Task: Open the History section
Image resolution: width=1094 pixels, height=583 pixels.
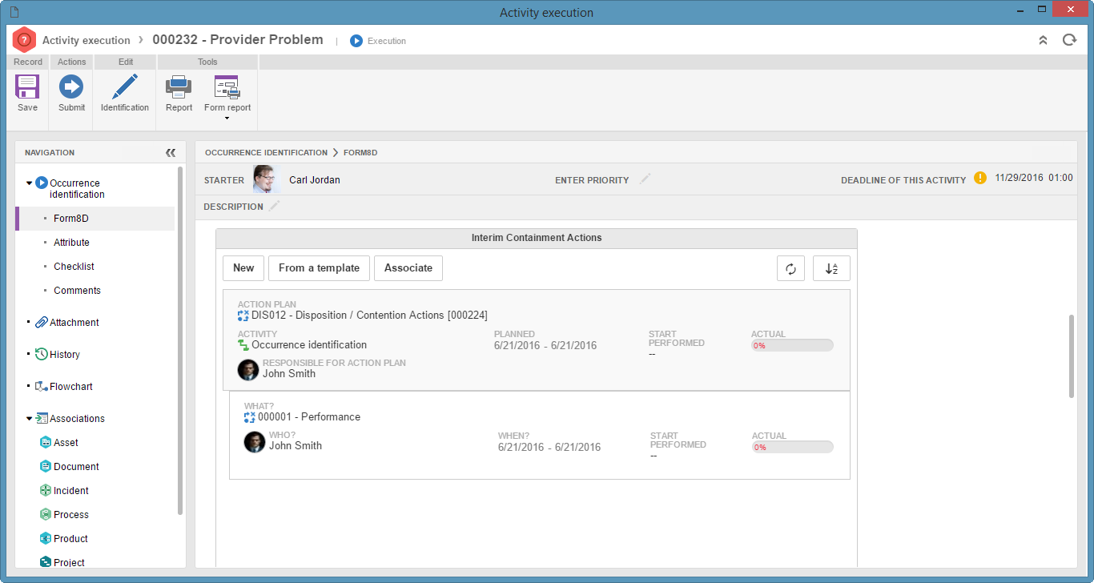Action: tap(64, 354)
